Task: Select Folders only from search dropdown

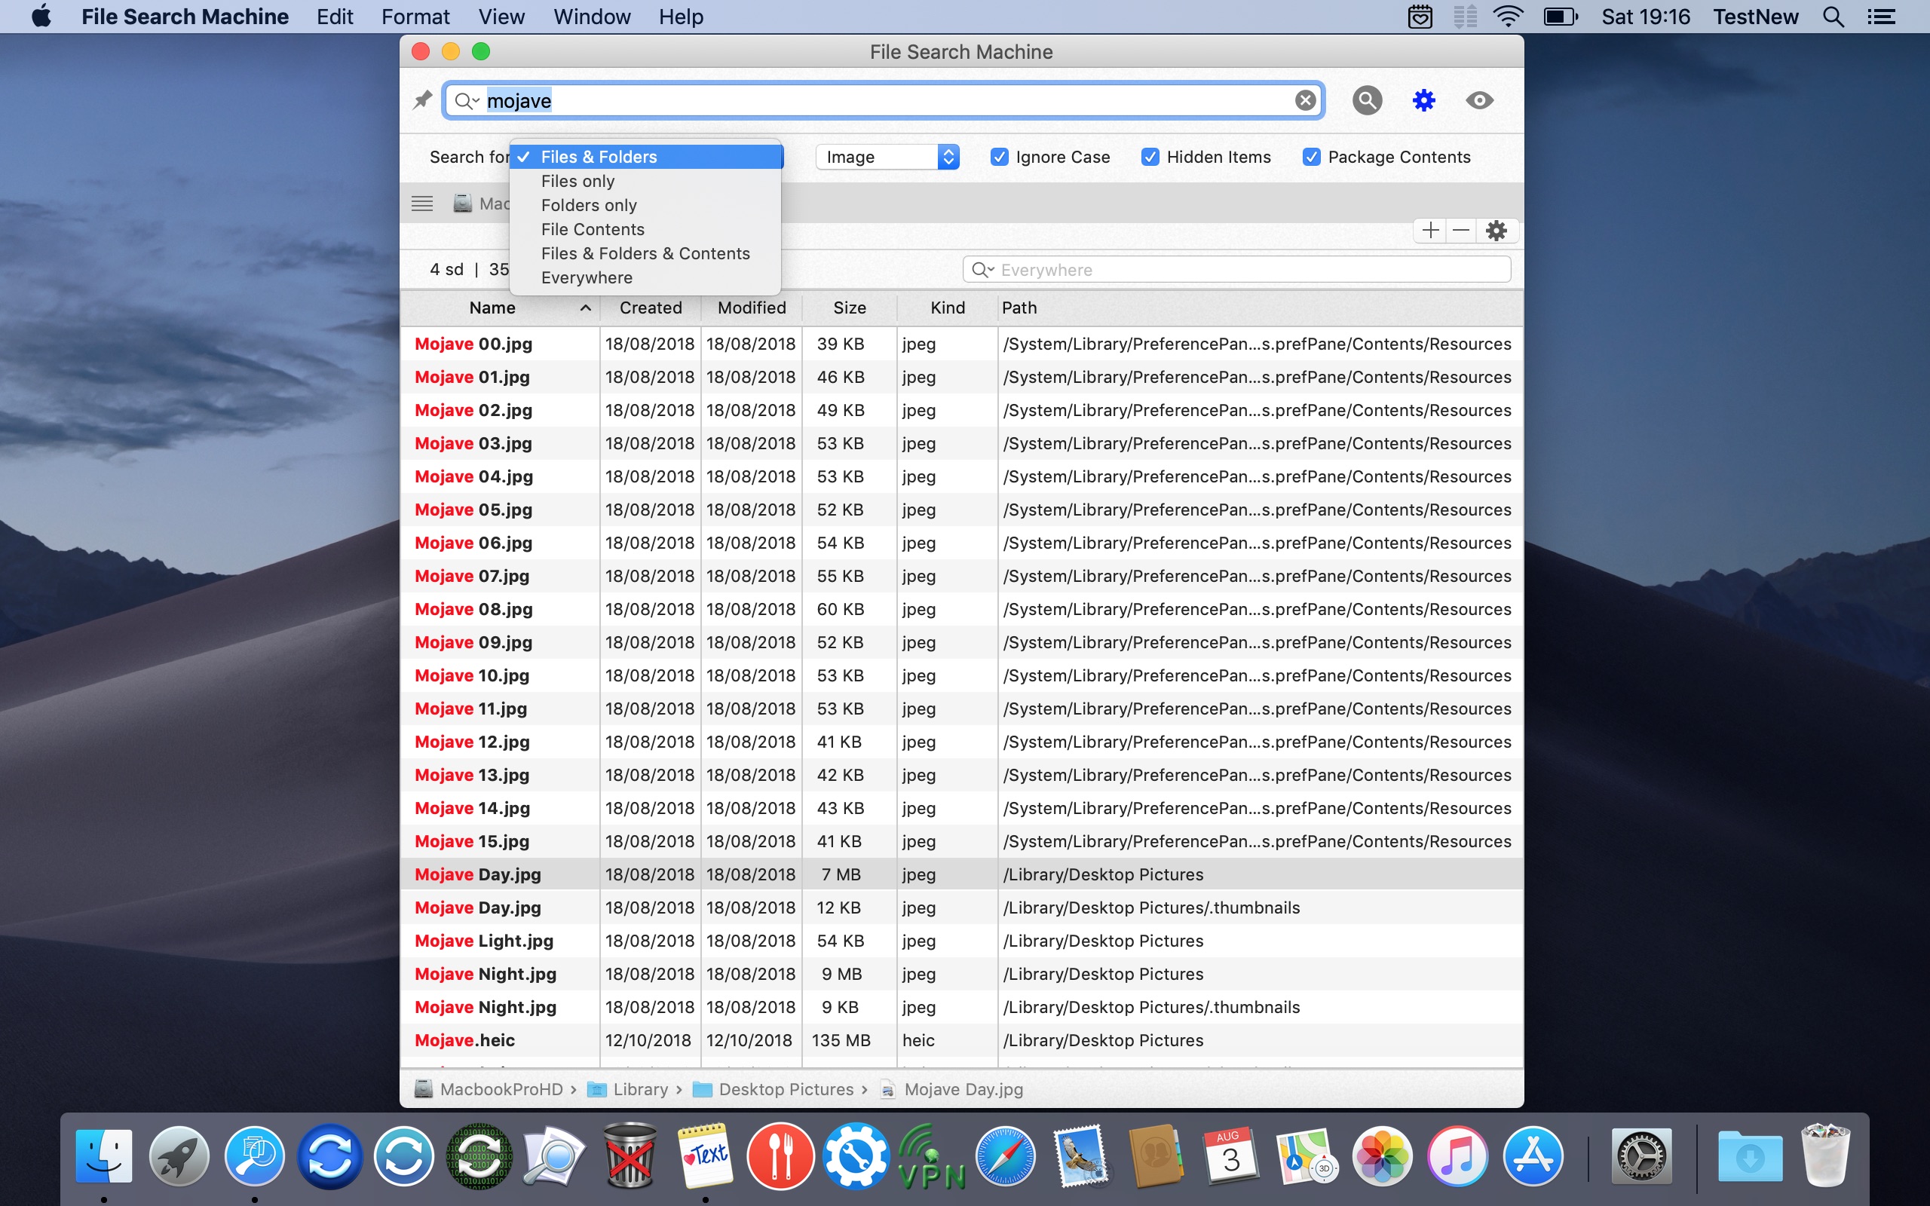Action: pos(589,203)
